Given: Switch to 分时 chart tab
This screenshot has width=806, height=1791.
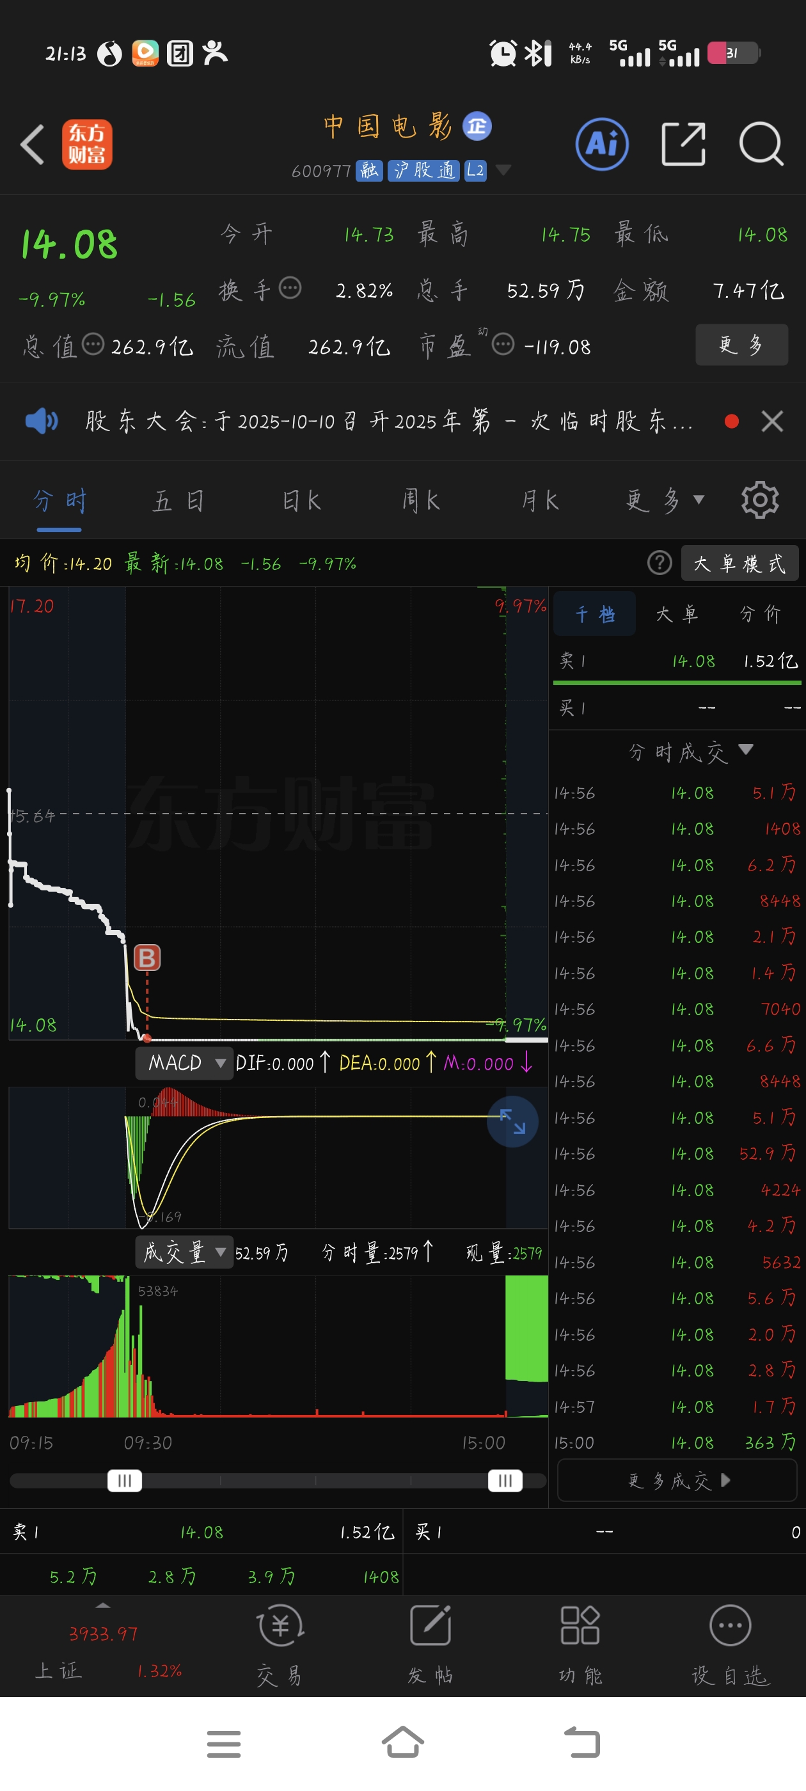Looking at the screenshot, I should (x=59, y=501).
